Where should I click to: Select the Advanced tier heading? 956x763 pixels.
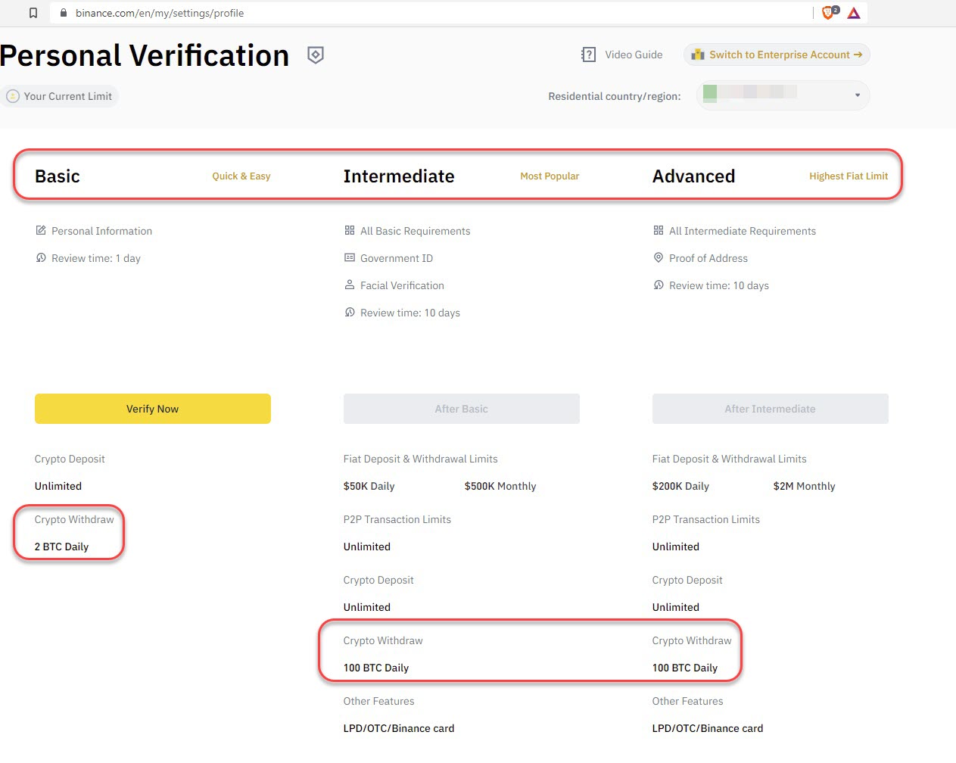point(694,176)
